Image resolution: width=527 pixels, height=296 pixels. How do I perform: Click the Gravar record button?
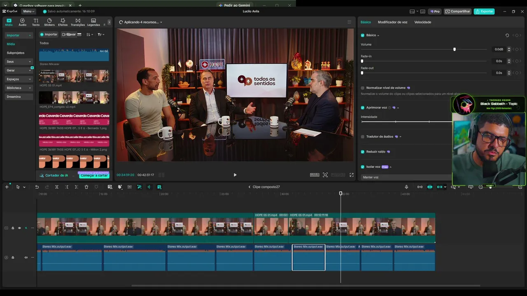(69, 35)
